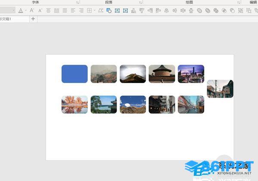Increase font size with larger A icon
This screenshot has height=181, width=258.
[32, 10]
